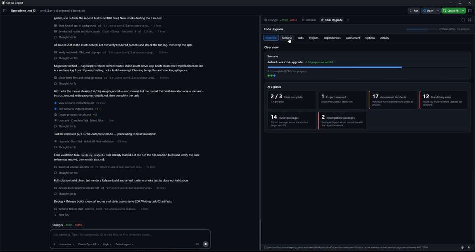
Task: Open Create progress-details.md entry
Action: [x=76, y=114]
